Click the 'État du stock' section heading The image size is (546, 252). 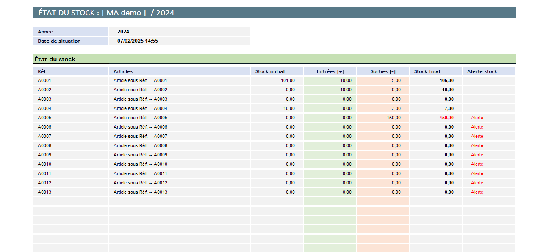pos(55,59)
